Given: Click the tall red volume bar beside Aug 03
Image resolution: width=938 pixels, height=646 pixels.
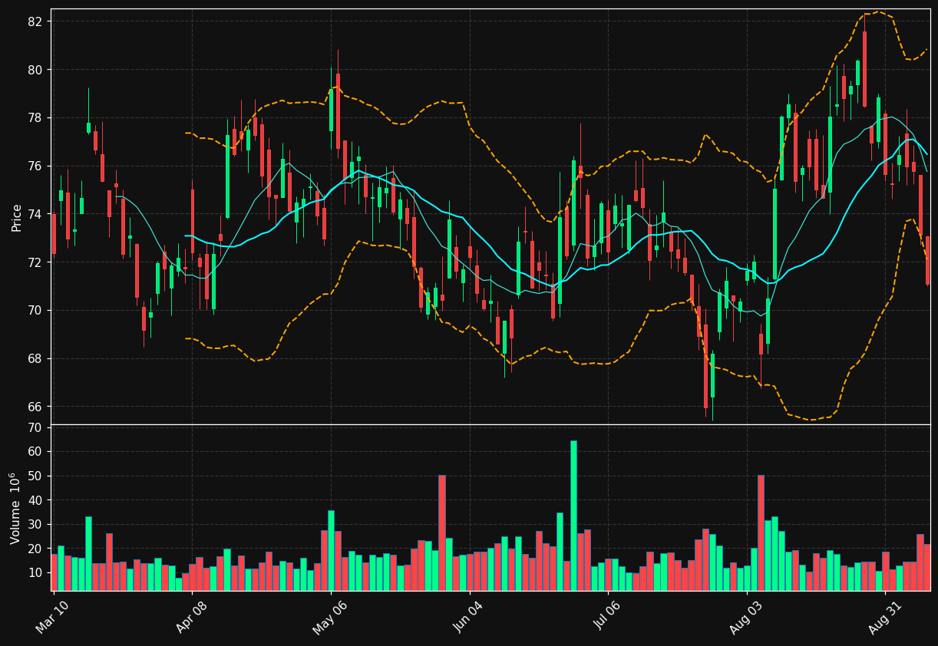Looking at the screenshot, I should [x=761, y=532].
